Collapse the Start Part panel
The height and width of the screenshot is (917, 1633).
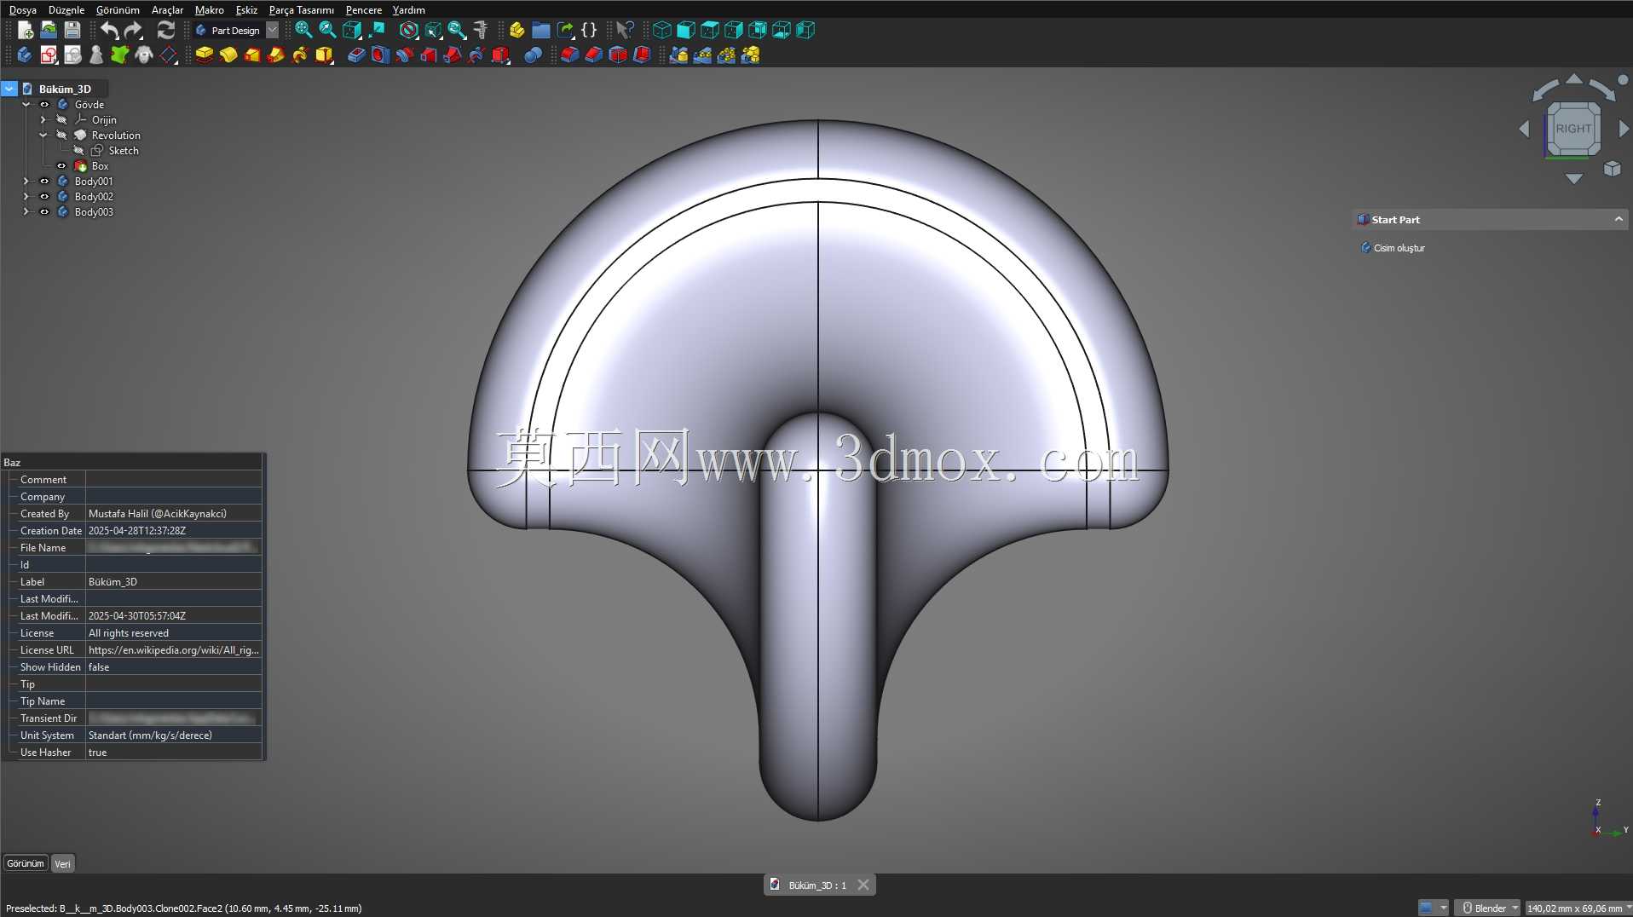pyautogui.click(x=1618, y=220)
